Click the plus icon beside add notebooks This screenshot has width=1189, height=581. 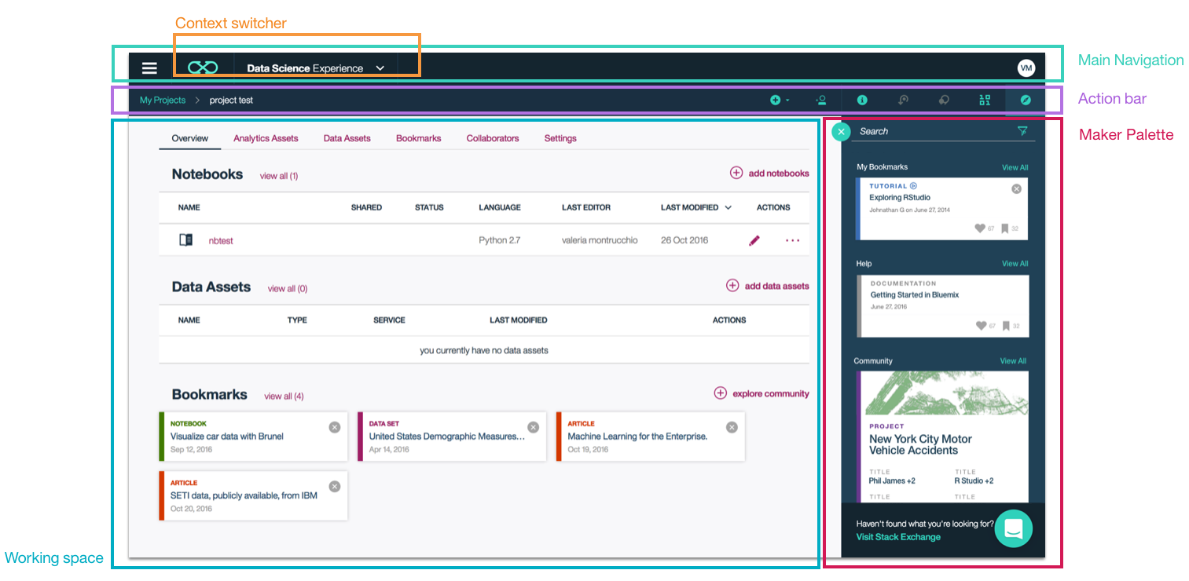(x=736, y=173)
